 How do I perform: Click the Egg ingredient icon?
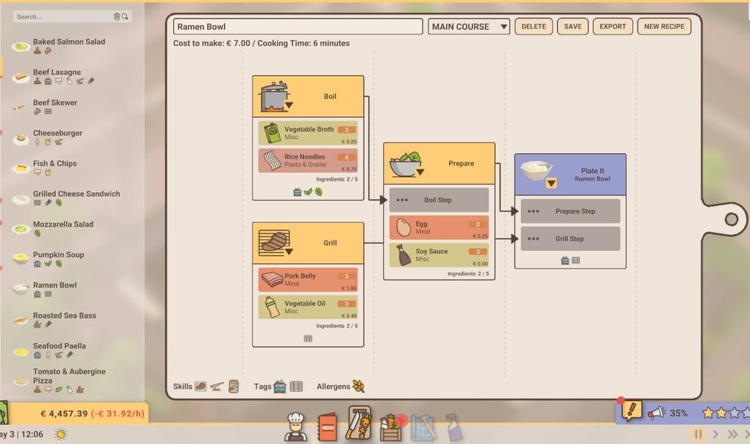[403, 228]
